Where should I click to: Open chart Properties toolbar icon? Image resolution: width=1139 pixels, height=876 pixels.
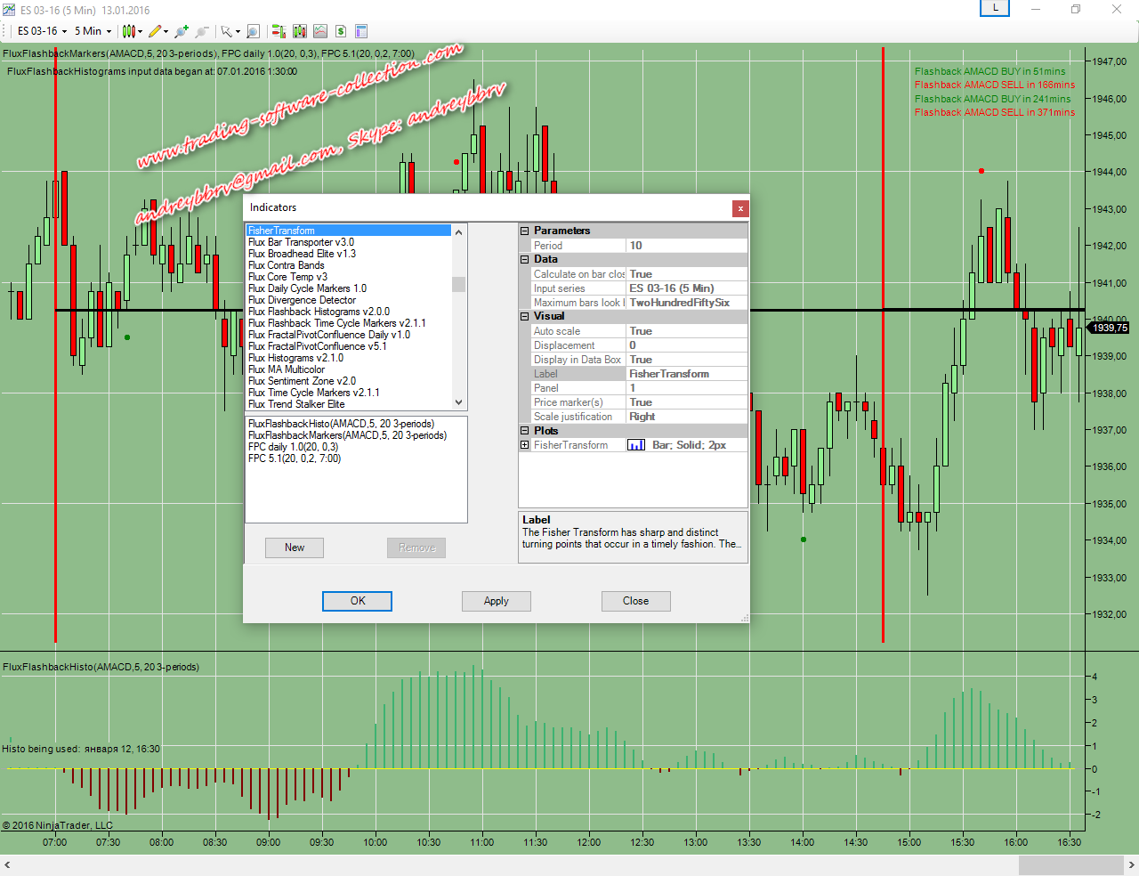click(361, 31)
